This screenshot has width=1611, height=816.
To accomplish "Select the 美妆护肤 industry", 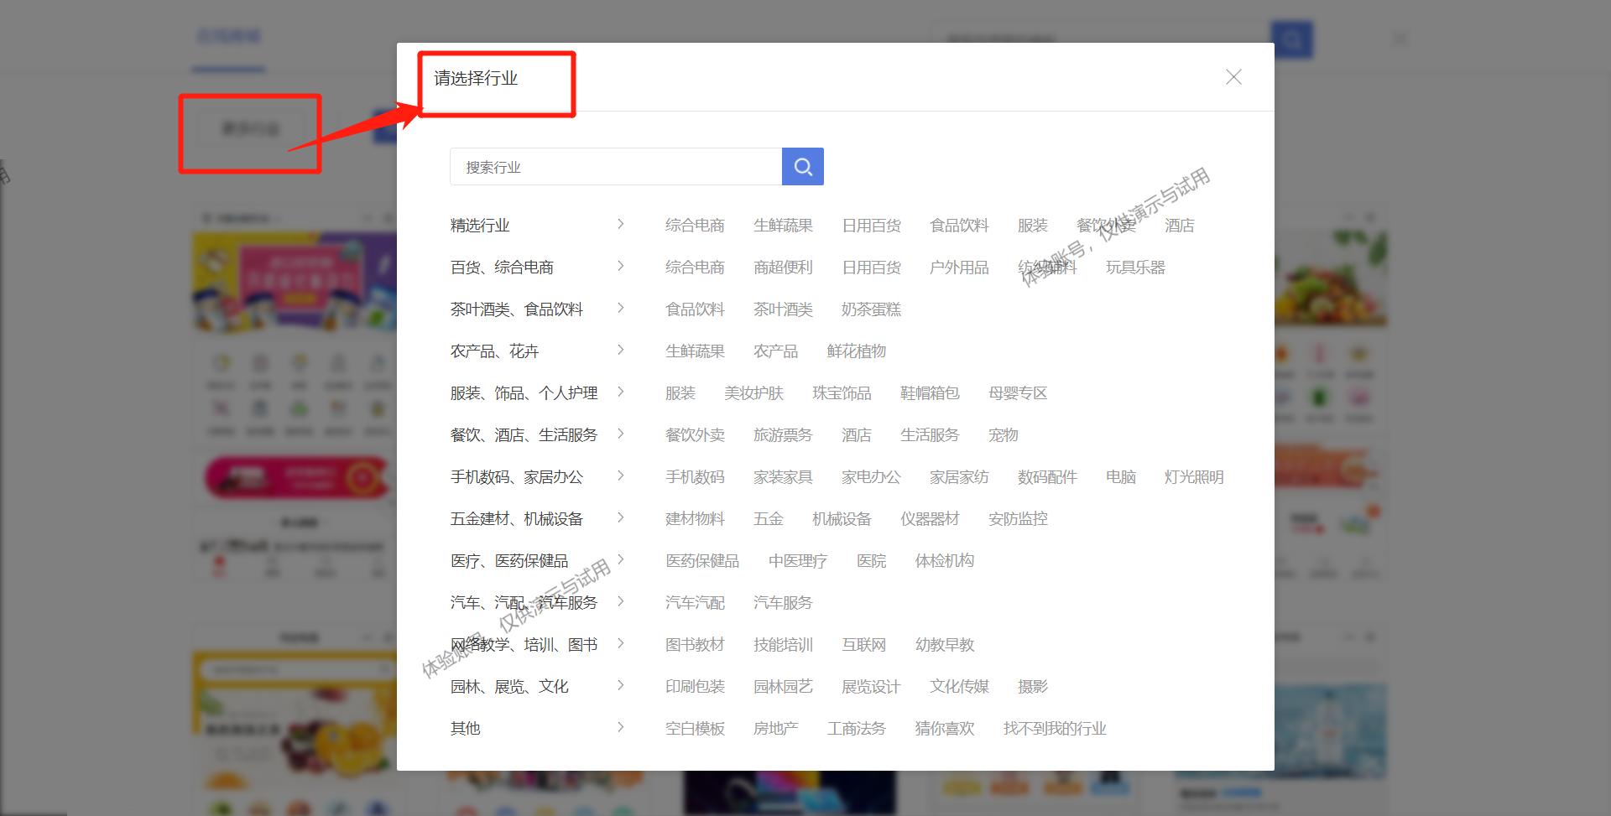I will [x=754, y=392].
